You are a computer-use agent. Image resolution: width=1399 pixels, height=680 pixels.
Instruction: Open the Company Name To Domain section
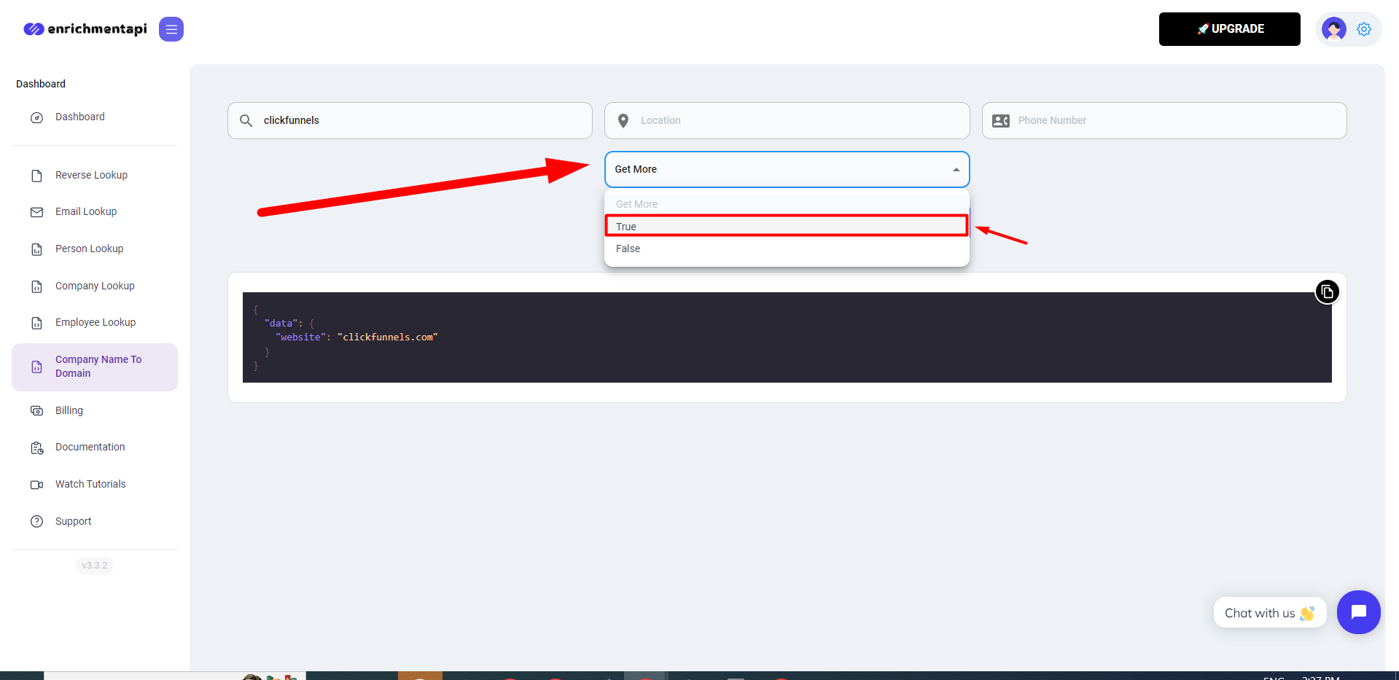coord(98,366)
